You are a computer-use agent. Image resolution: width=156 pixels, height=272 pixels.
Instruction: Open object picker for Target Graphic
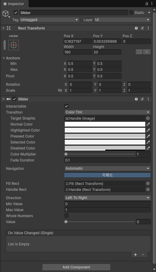tap(148, 118)
